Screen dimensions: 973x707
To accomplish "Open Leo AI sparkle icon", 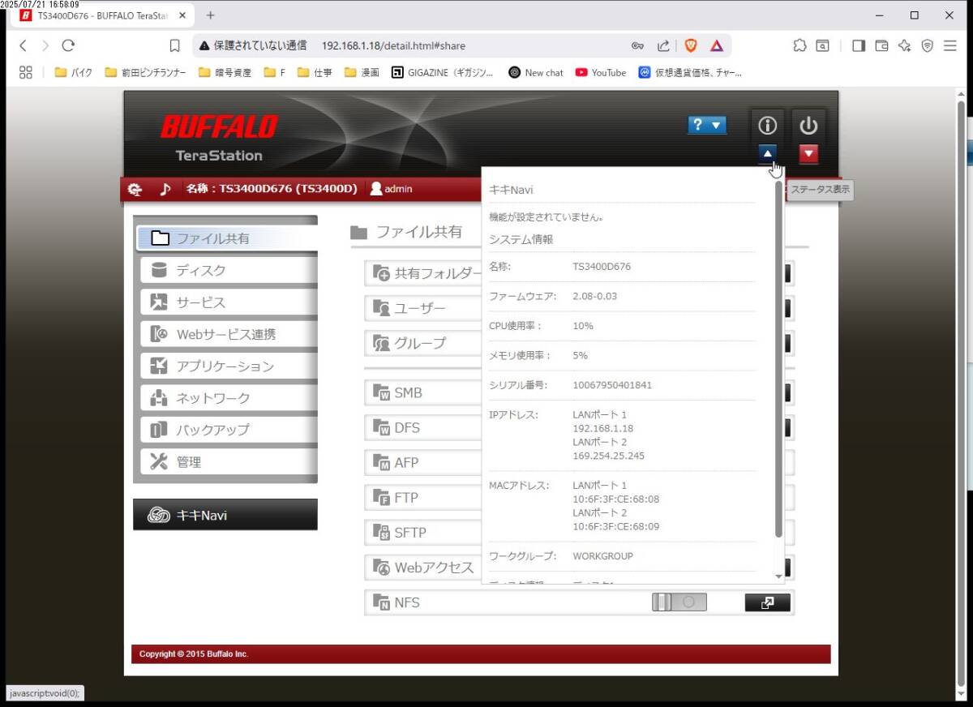I will (x=905, y=45).
